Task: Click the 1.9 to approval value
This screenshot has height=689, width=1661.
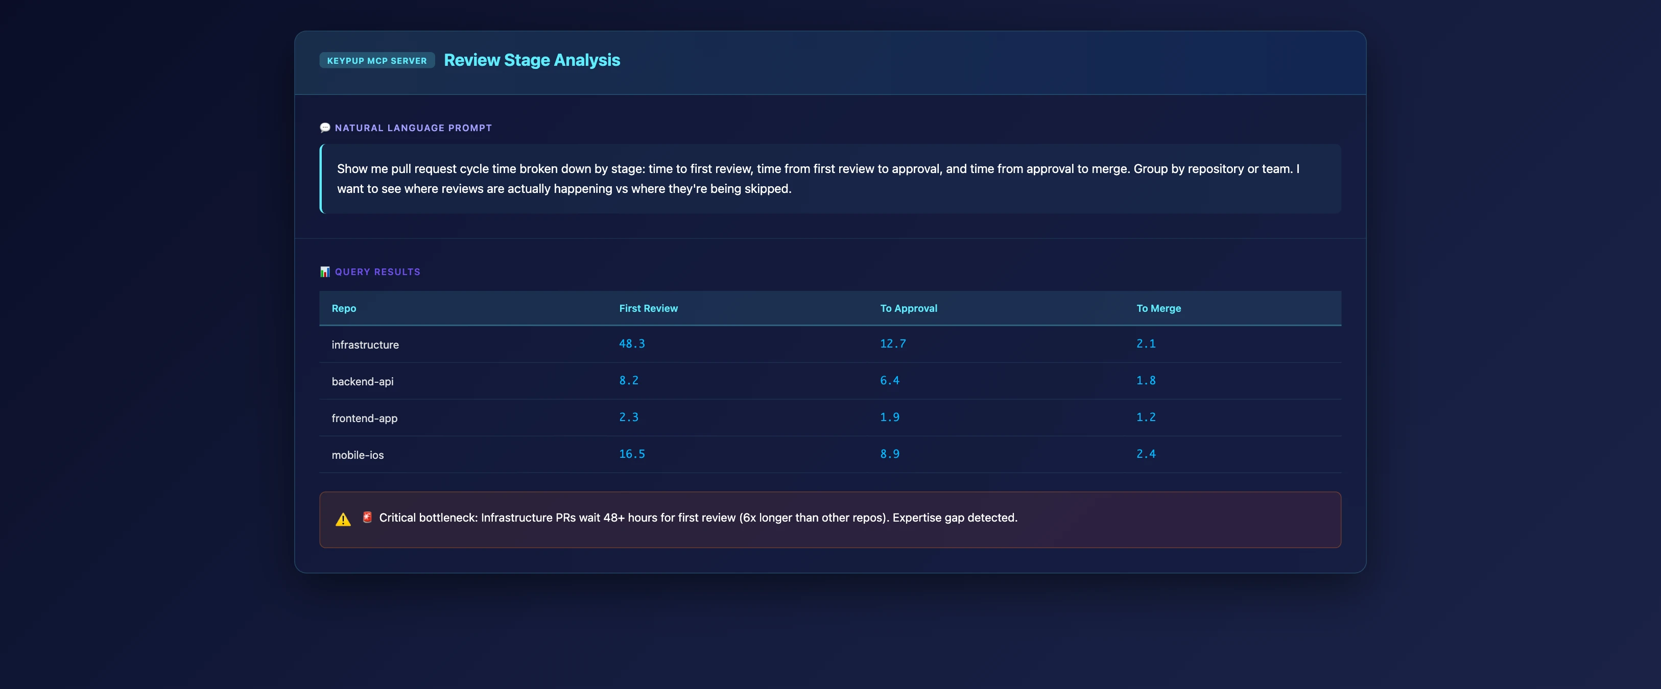Action: [890, 417]
